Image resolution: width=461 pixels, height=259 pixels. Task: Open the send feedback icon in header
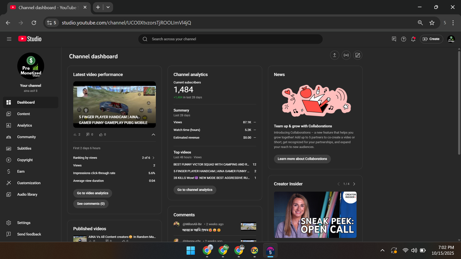[x=394, y=39]
